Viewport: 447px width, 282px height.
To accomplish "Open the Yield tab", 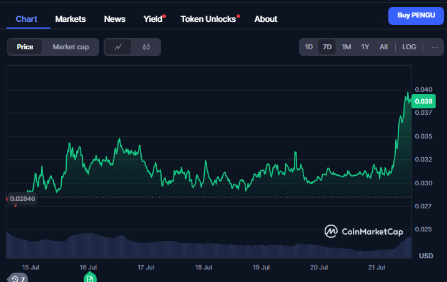I will click(153, 19).
